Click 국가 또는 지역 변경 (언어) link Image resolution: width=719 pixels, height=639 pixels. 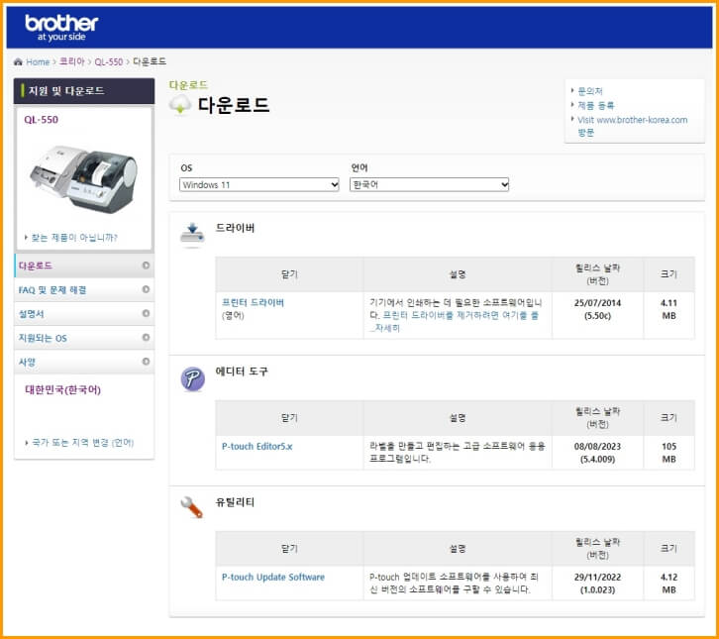82,443
